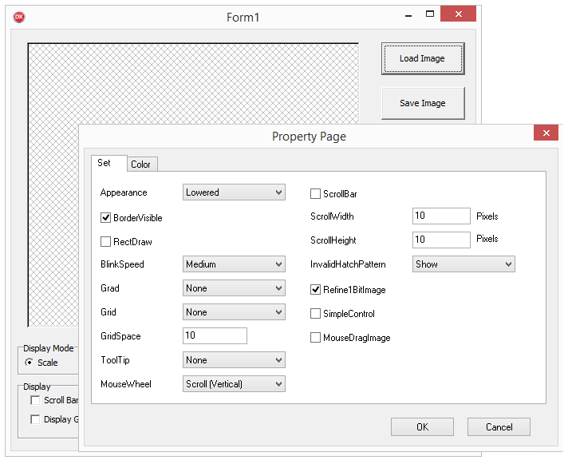Click into the GridSpace input field
Viewport: 572px width, 460px height.
click(x=215, y=336)
